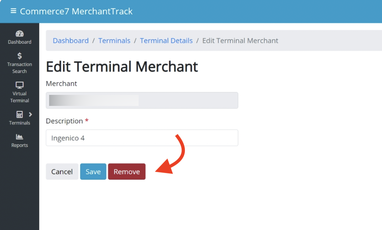Image resolution: width=382 pixels, height=230 pixels.
Task: Select the Virtual Terminal sidebar label
Action: 20,97
